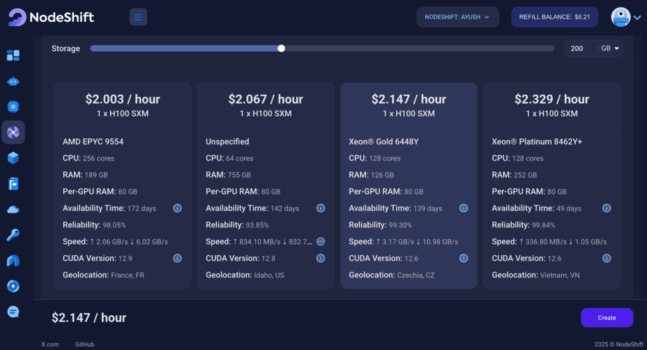
Task: Click the ellipsis icon on Idaho speed row
Action: coord(320,241)
